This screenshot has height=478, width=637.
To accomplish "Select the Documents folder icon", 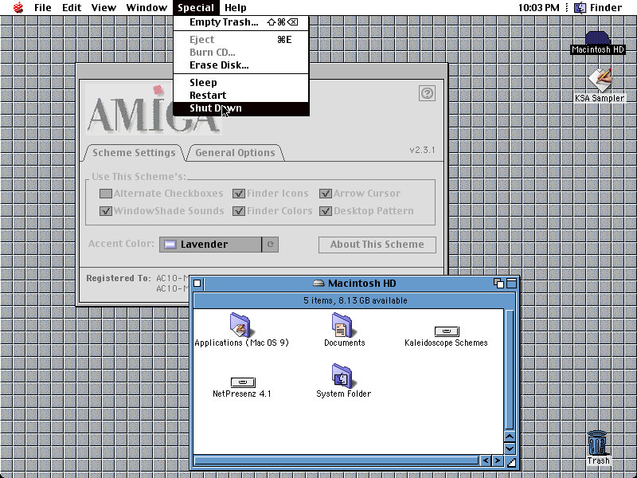I will [x=342, y=324].
